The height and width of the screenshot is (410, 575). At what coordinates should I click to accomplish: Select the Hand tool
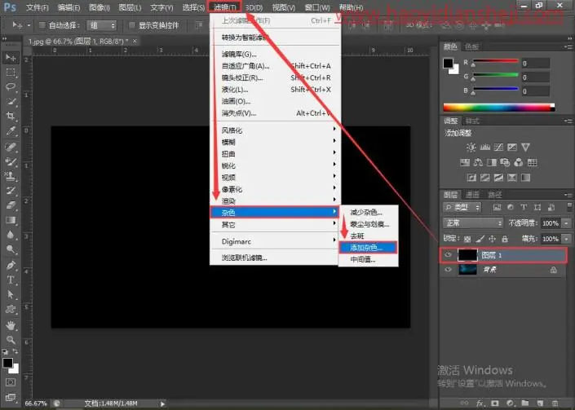click(x=11, y=324)
